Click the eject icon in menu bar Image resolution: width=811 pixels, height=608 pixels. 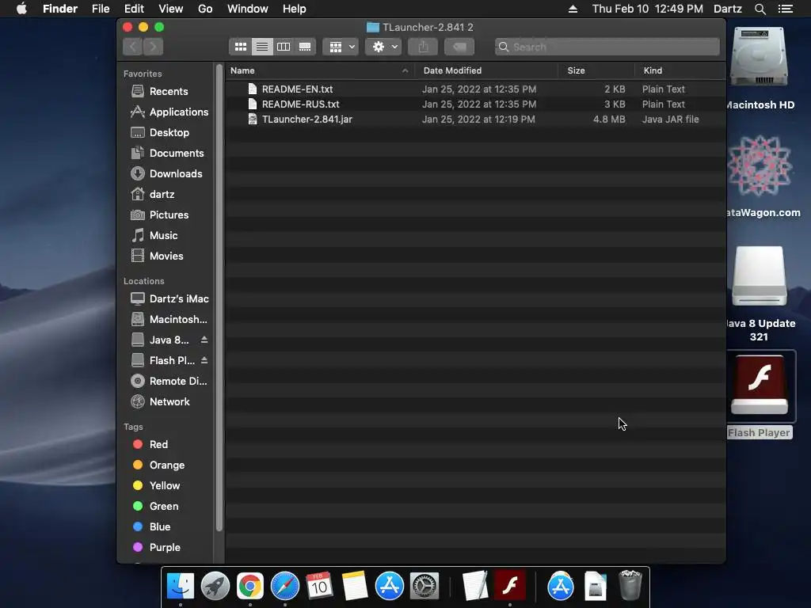click(573, 9)
